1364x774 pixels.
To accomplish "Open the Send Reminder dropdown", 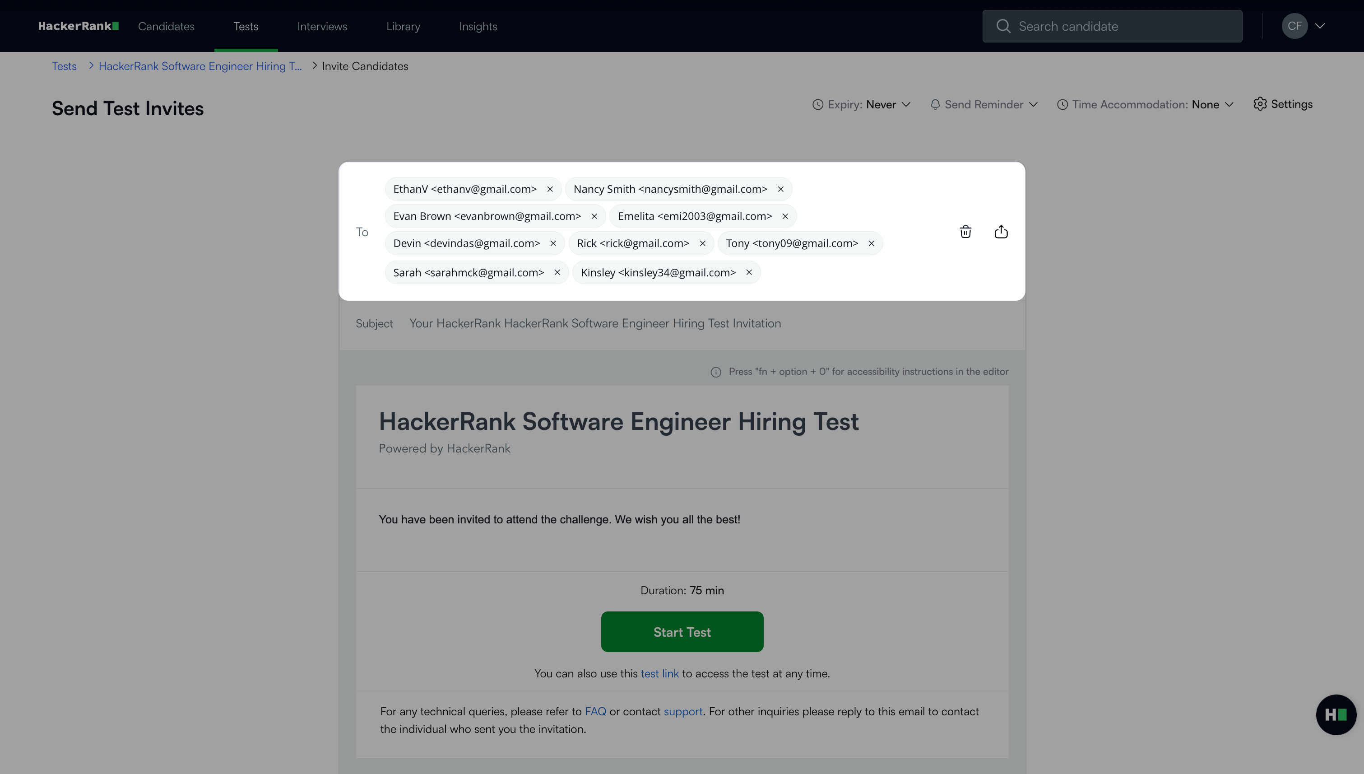I will [x=984, y=105].
